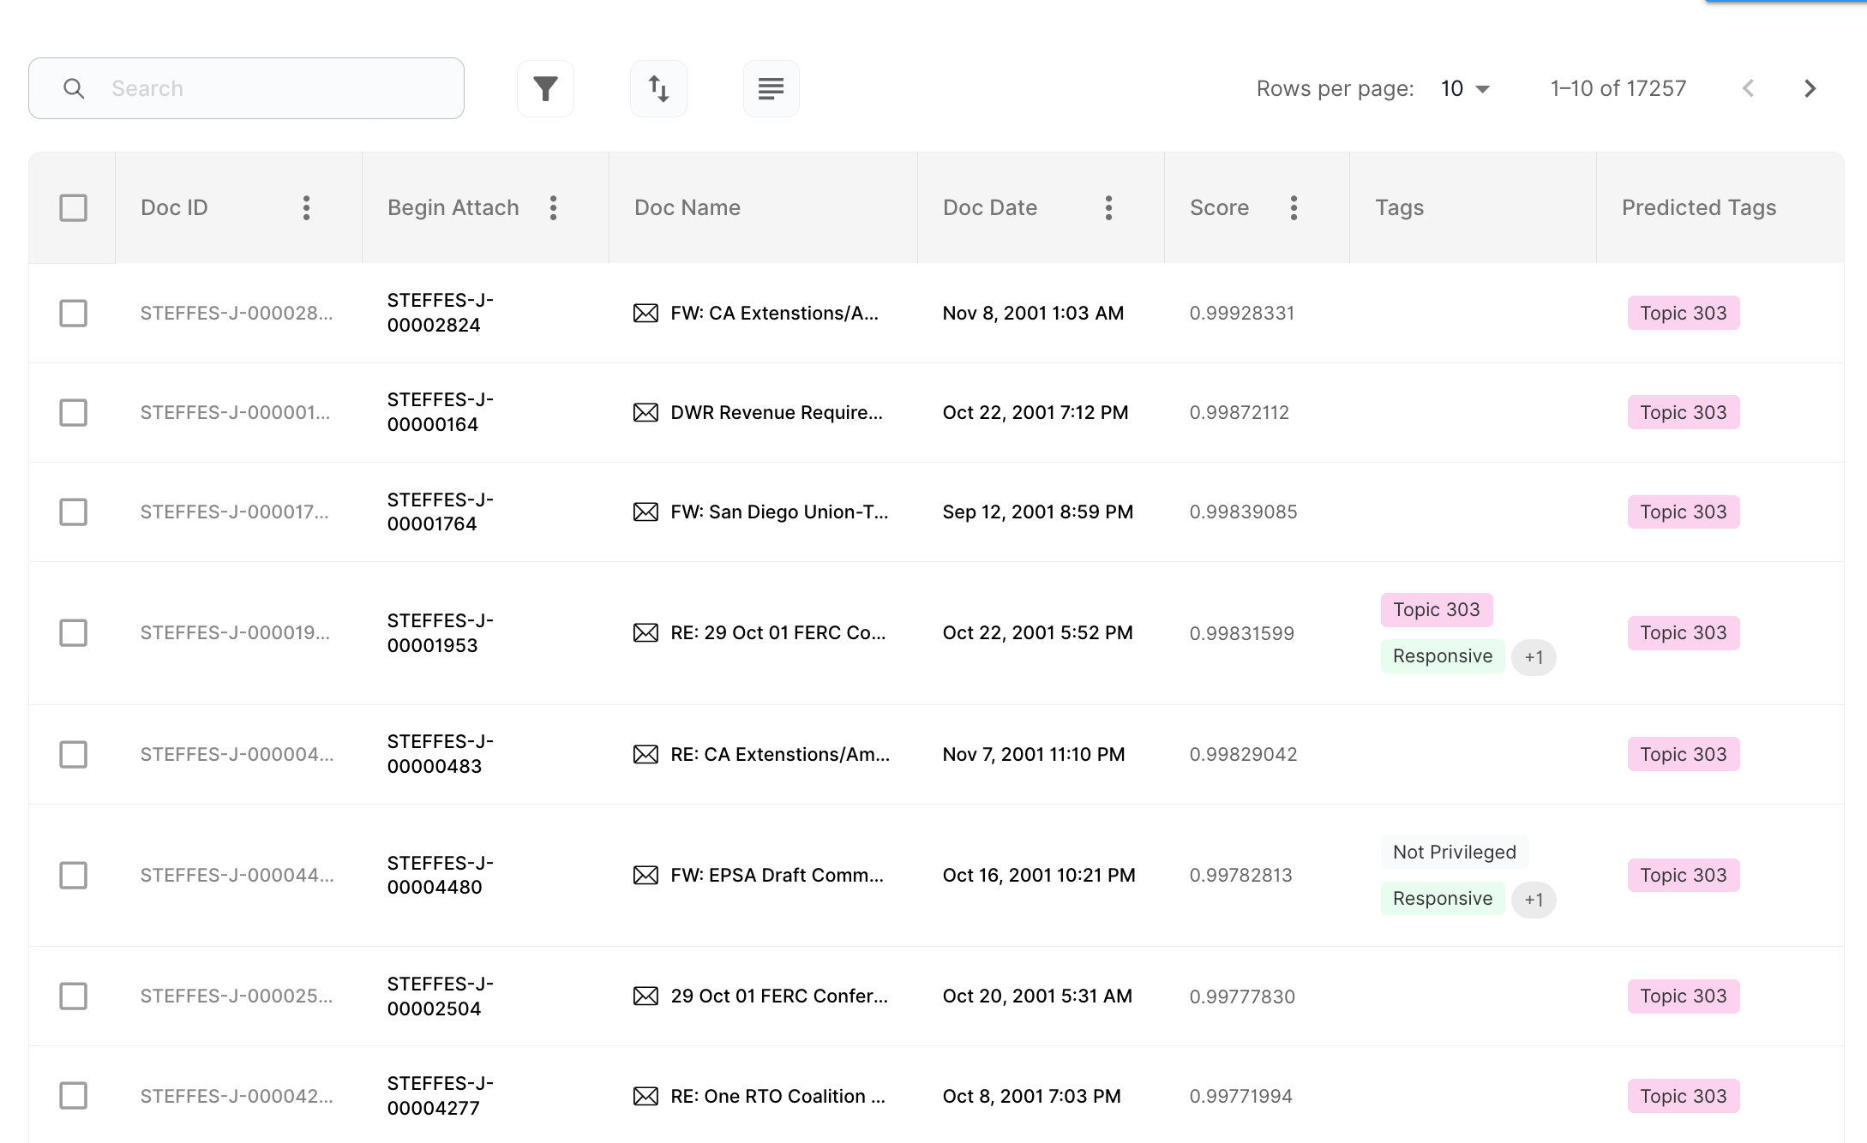Open Score column three-dot menu

[x=1294, y=207]
